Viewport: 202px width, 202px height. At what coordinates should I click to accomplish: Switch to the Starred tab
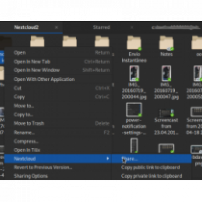coord(102,27)
